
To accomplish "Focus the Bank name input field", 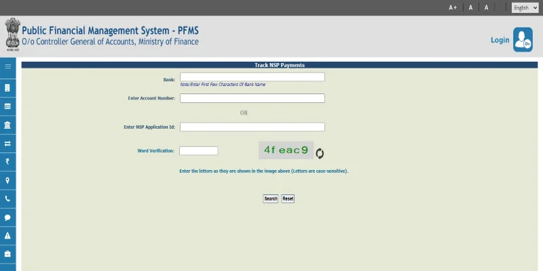I will [x=252, y=77].
